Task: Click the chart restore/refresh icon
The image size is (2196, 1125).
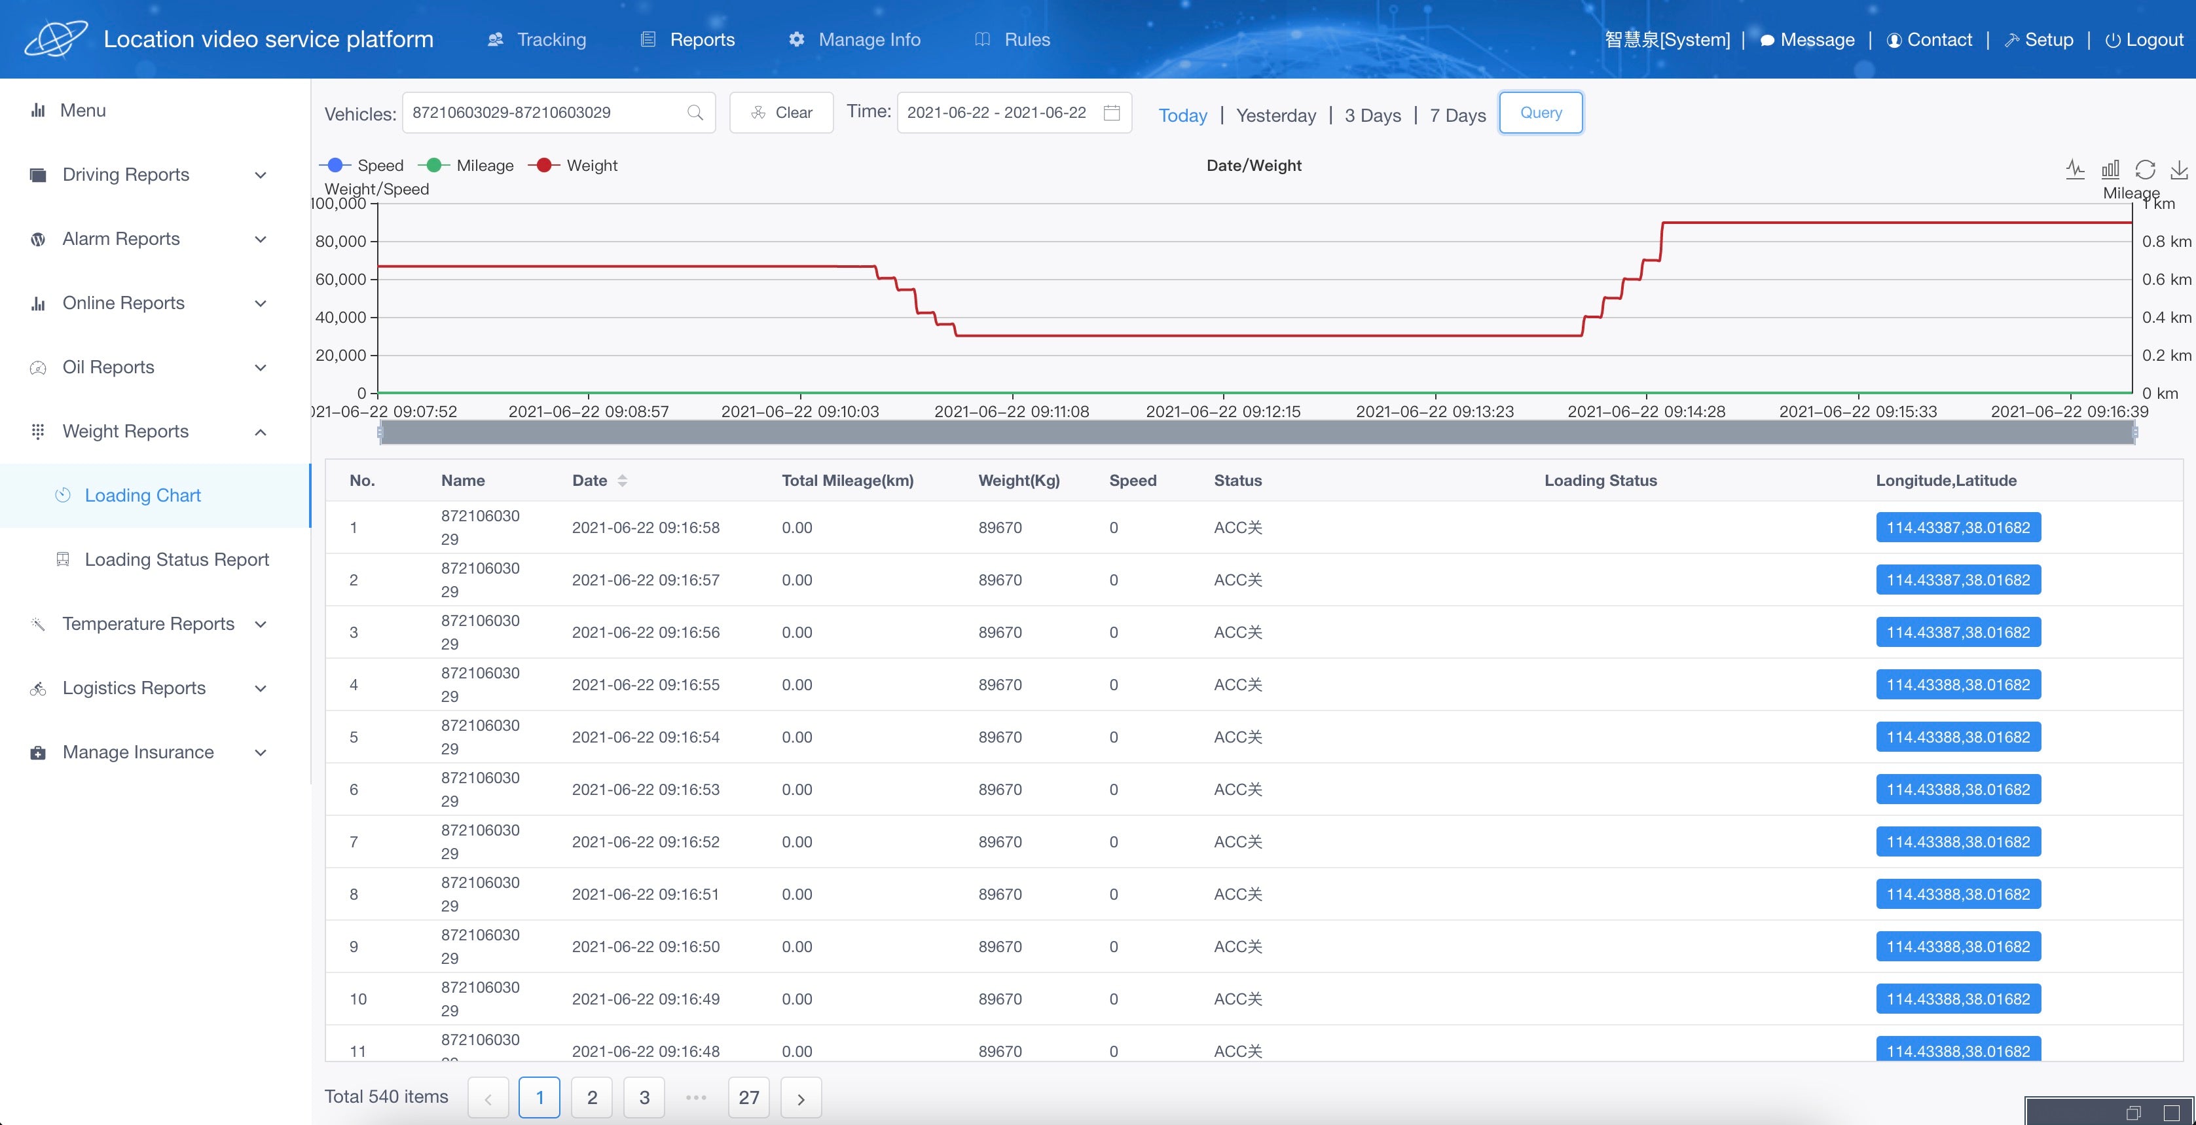Action: pos(2145,169)
